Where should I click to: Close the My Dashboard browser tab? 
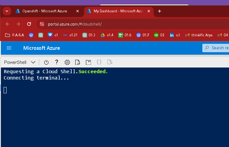tap(149, 11)
